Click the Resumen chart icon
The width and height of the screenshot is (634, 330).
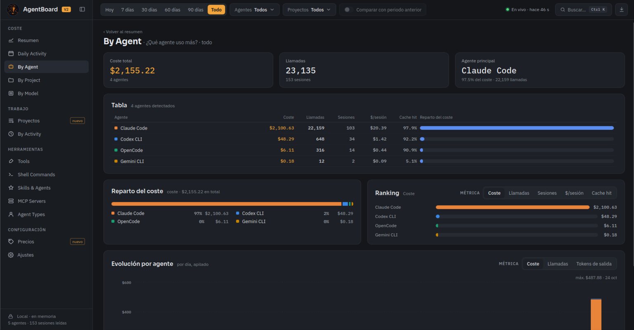[x=11, y=40]
